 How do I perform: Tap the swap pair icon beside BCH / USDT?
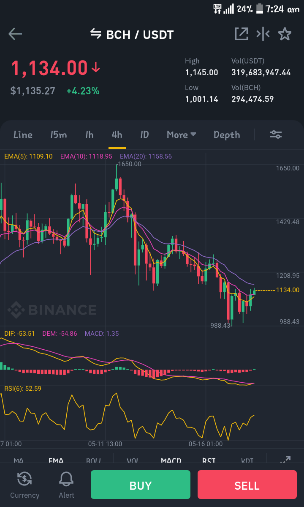pyautogui.click(x=96, y=33)
